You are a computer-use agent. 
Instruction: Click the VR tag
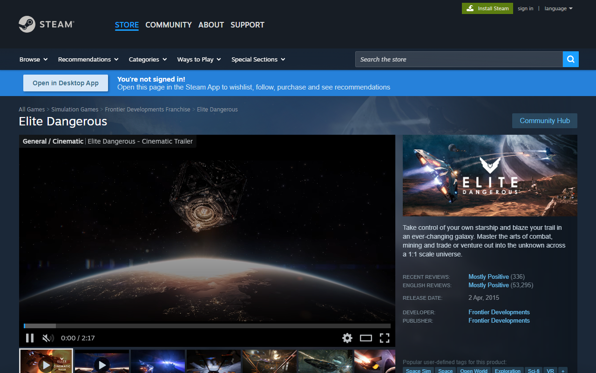point(550,370)
